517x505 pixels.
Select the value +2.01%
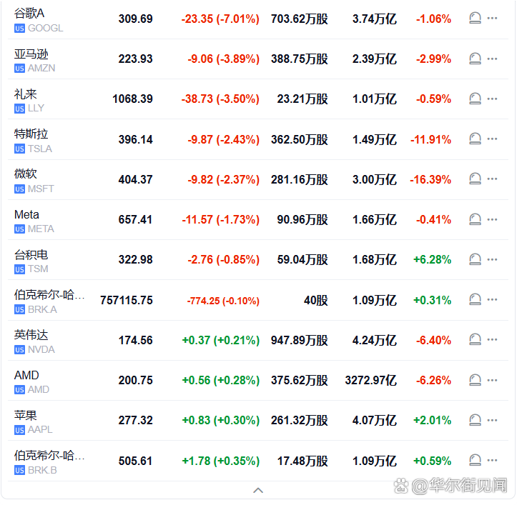point(432,420)
